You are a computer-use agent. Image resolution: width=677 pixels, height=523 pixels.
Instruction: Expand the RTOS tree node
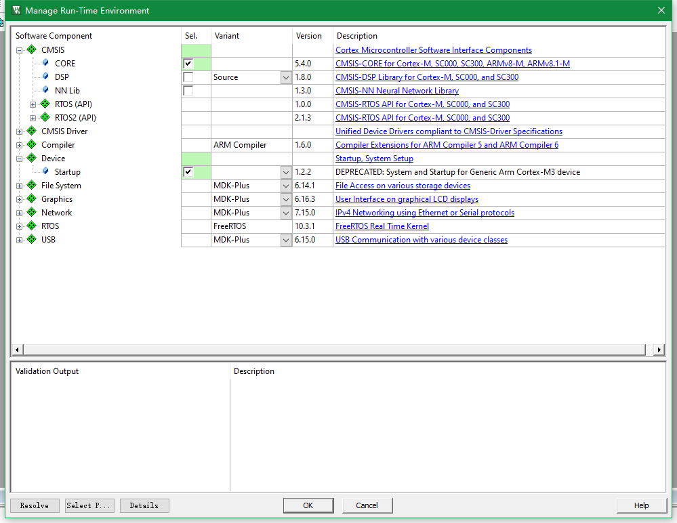19,226
